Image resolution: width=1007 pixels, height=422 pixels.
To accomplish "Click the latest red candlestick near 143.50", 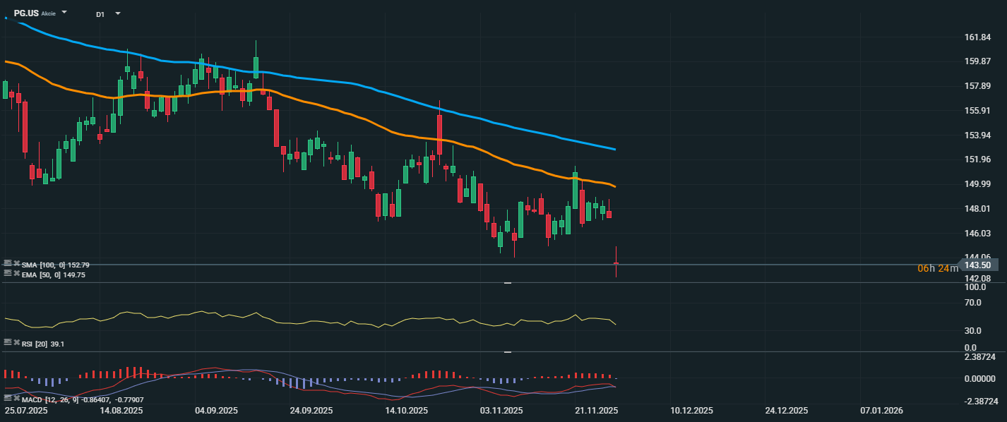I will tap(616, 264).
